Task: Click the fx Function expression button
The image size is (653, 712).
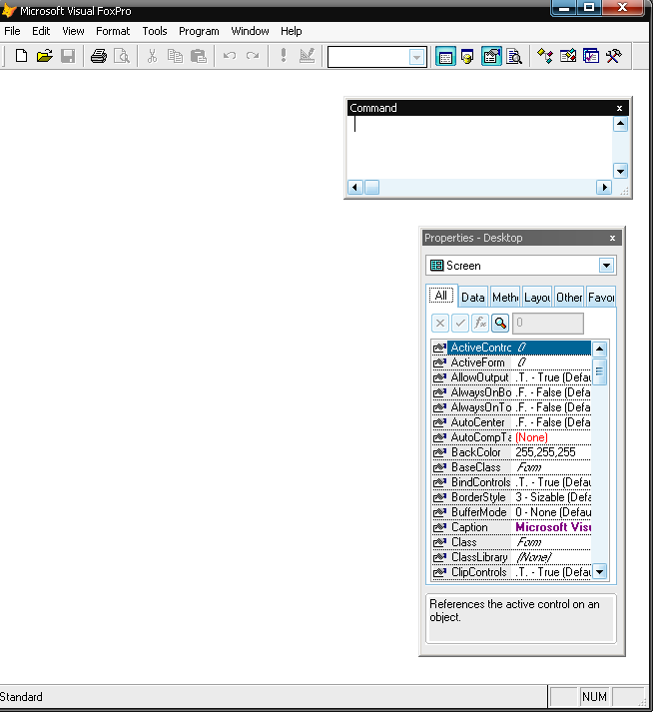Action: (x=480, y=323)
